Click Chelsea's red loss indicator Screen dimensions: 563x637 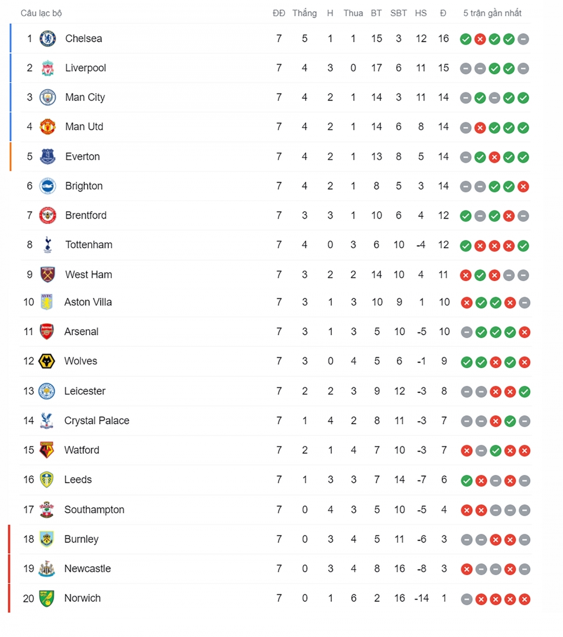(x=480, y=39)
